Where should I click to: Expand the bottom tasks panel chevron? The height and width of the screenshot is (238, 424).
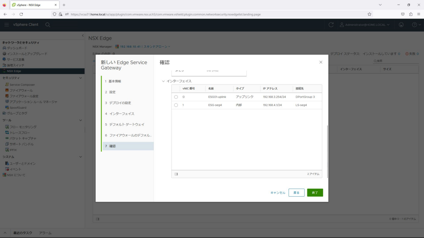coord(5,233)
